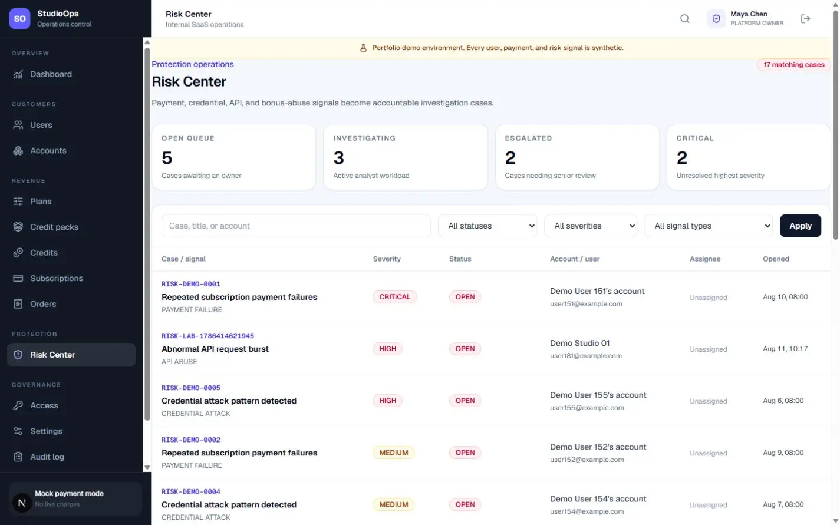The width and height of the screenshot is (840, 525).
Task: Open the search magnifier icon
Action: (x=684, y=19)
